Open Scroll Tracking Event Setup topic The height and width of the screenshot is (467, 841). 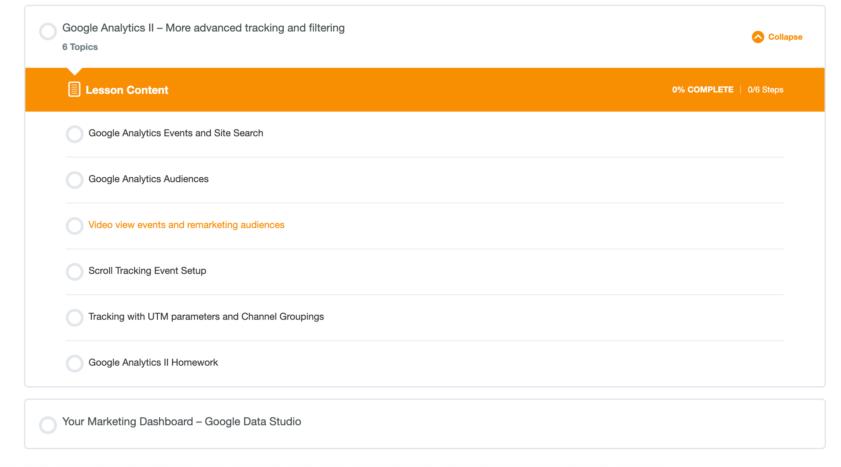coord(147,271)
